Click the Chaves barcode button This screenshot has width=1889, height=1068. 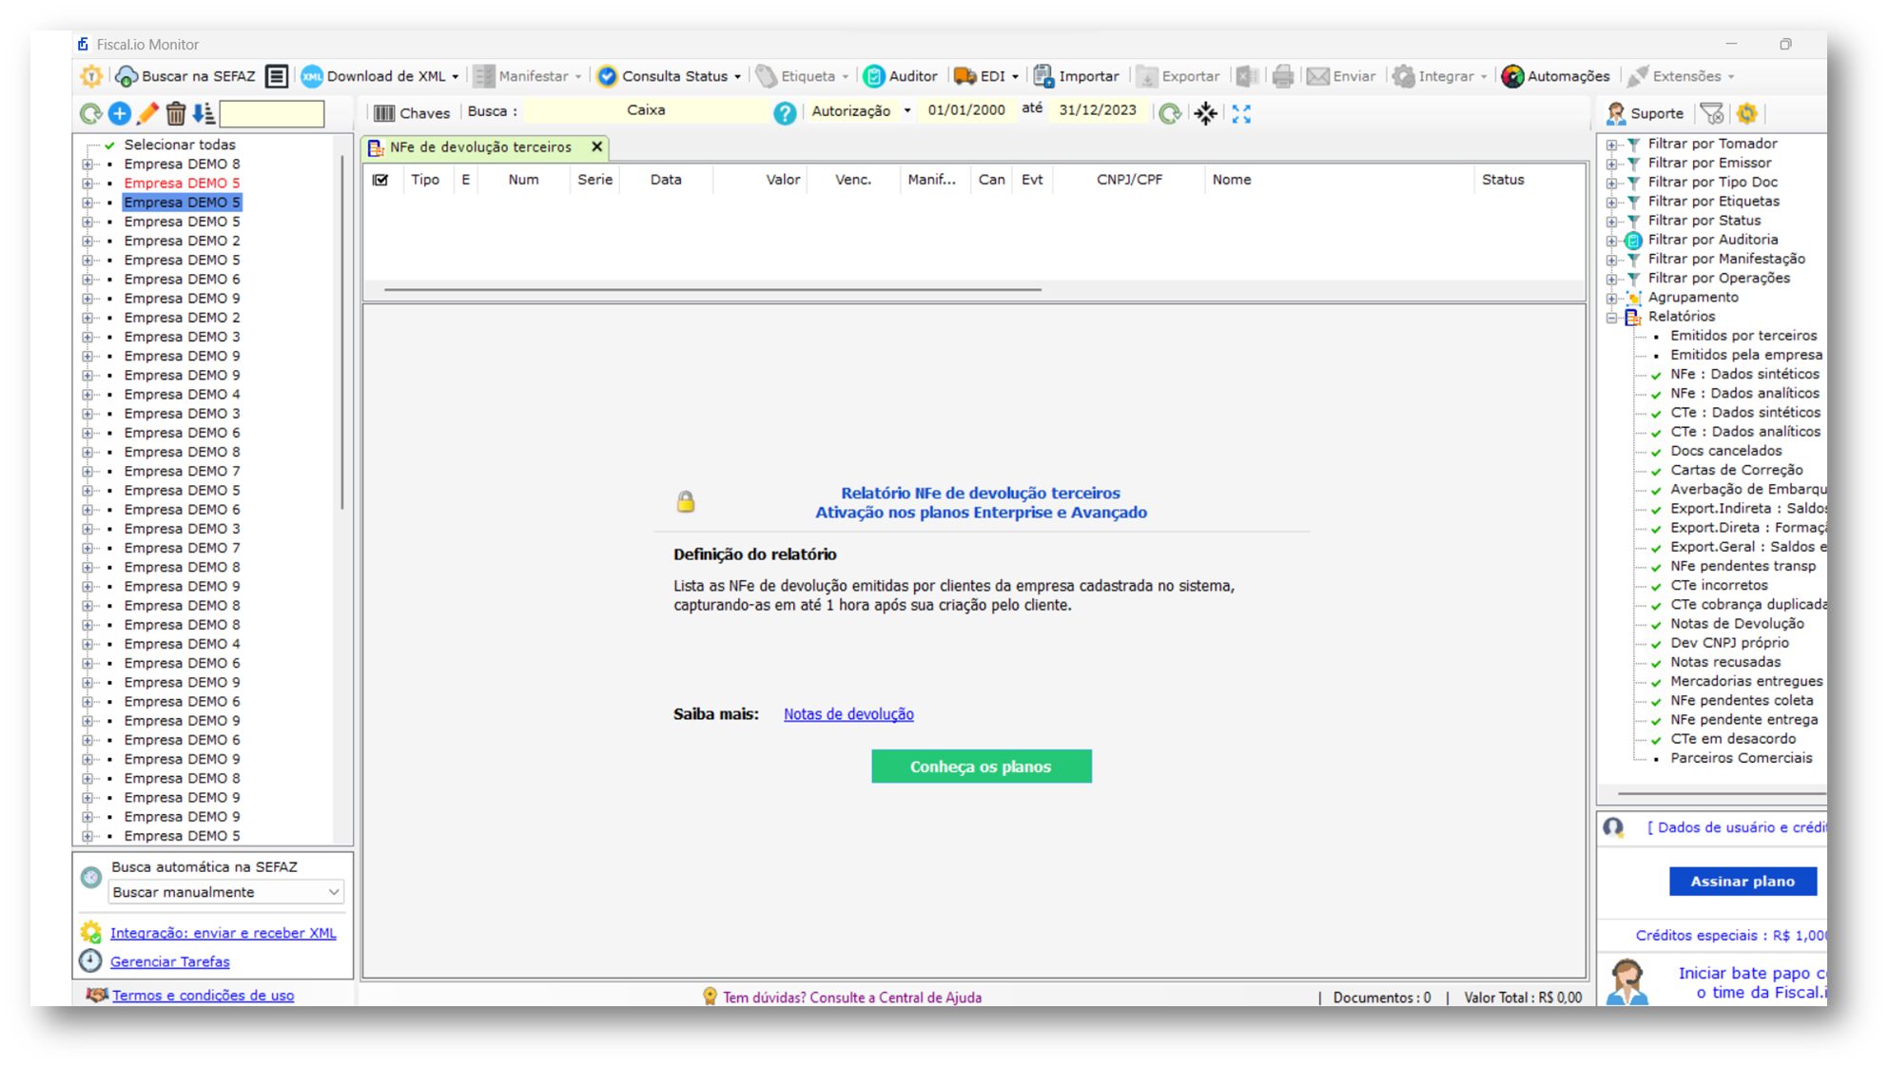tap(412, 113)
